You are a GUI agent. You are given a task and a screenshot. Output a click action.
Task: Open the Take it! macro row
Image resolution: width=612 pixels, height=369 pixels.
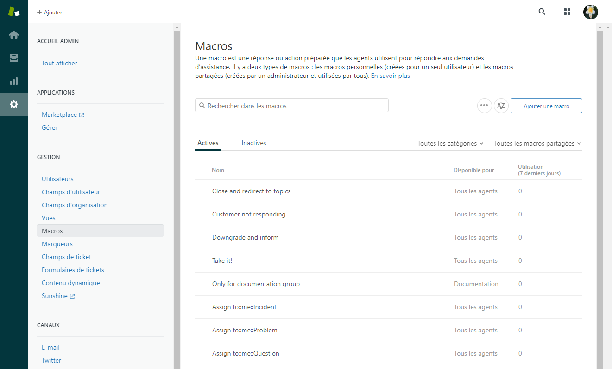222,261
